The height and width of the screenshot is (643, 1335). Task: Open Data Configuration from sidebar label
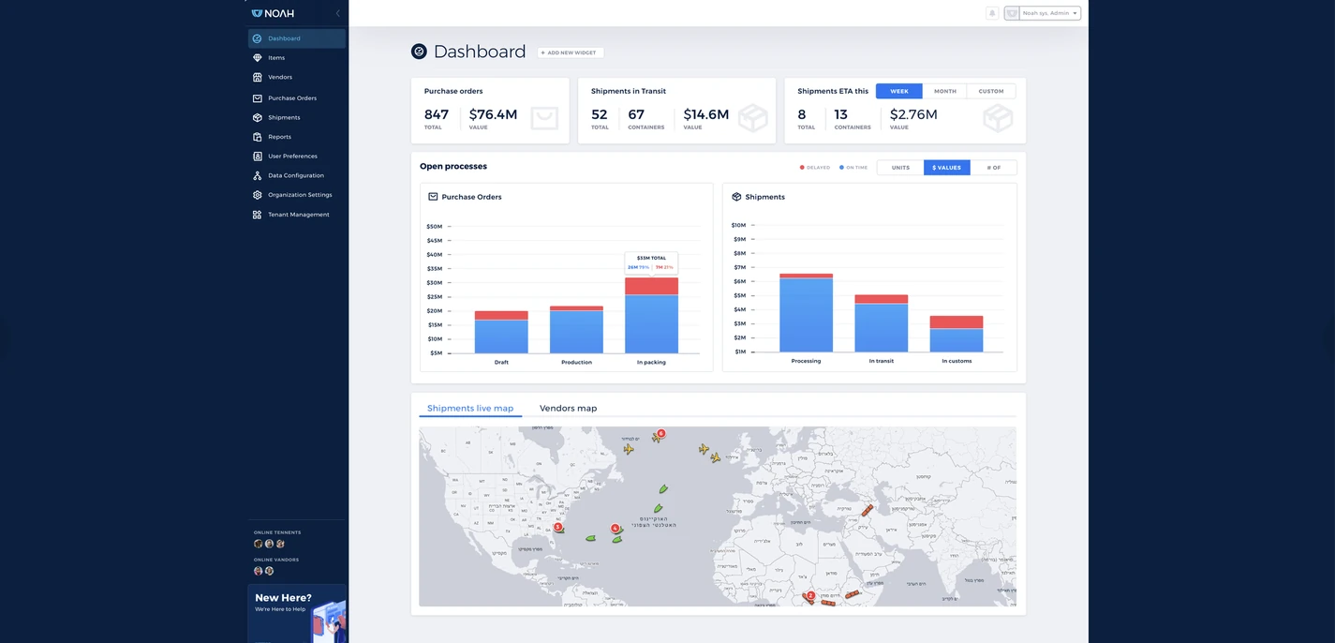(296, 176)
